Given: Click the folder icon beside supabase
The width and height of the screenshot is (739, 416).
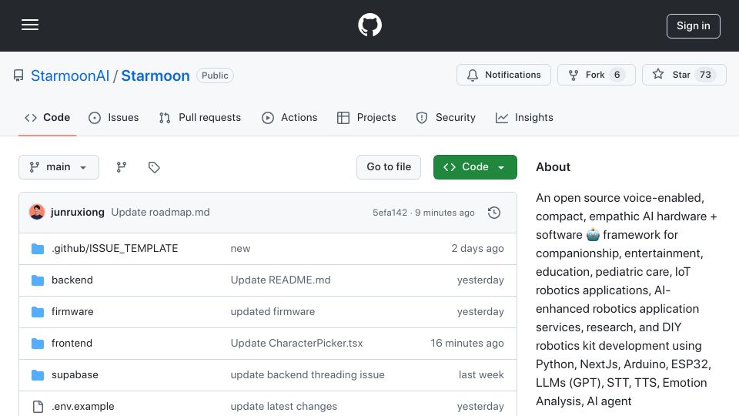Looking at the screenshot, I should pos(38,375).
